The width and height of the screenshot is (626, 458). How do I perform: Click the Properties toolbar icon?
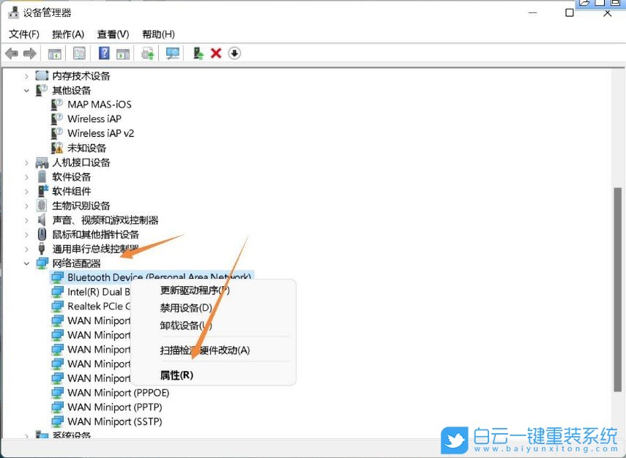click(x=78, y=53)
